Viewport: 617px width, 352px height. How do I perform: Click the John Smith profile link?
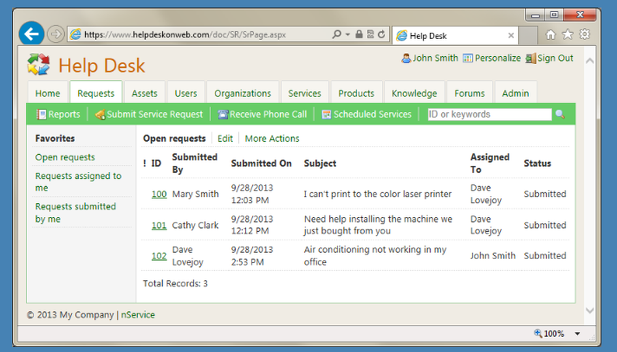pyautogui.click(x=435, y=58)
